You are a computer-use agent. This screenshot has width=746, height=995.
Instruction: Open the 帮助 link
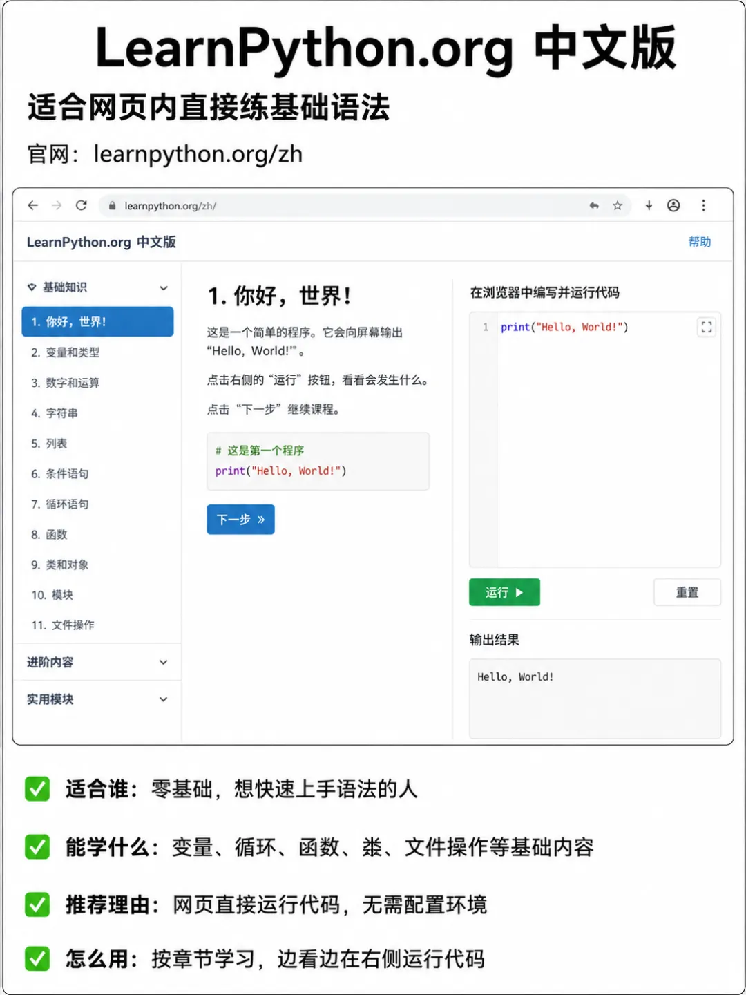coord(700,242)
